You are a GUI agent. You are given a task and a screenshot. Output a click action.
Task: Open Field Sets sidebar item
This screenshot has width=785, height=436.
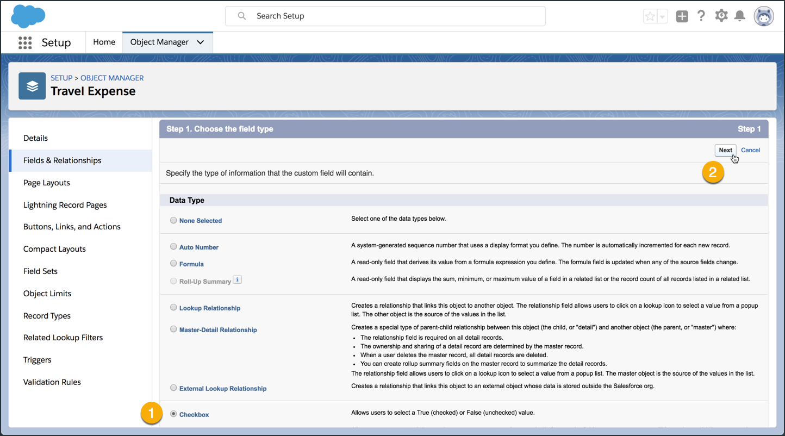pyautogui.click(x=80, y=271)
